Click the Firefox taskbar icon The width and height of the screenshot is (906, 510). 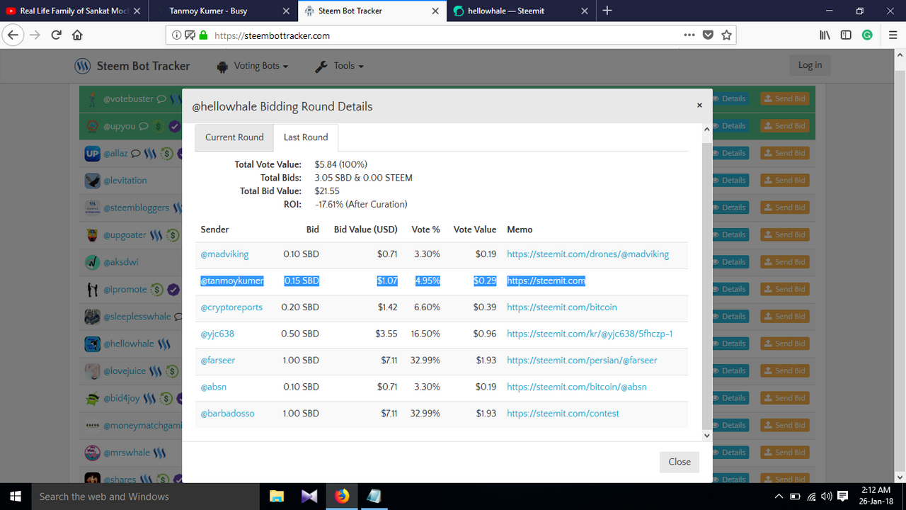(x=342, y=497)
